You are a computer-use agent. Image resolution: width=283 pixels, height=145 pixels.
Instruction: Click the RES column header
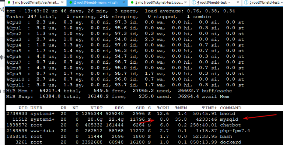pyautogui.click(x=119, y=108)
